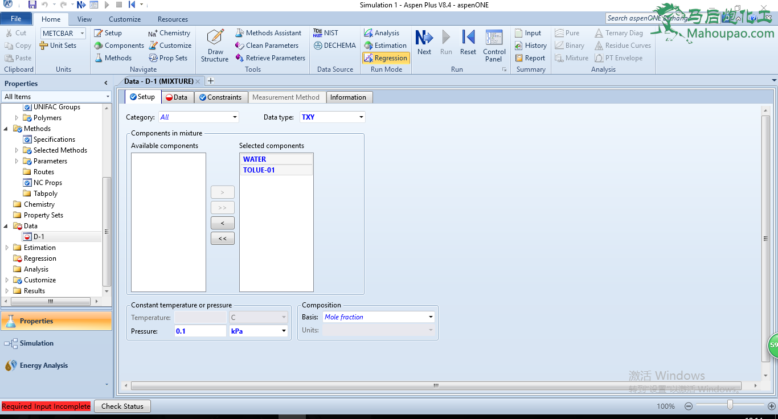This screenshot has width=778, height=419.
Task: Open NIST data source
Action: point(326,33)
